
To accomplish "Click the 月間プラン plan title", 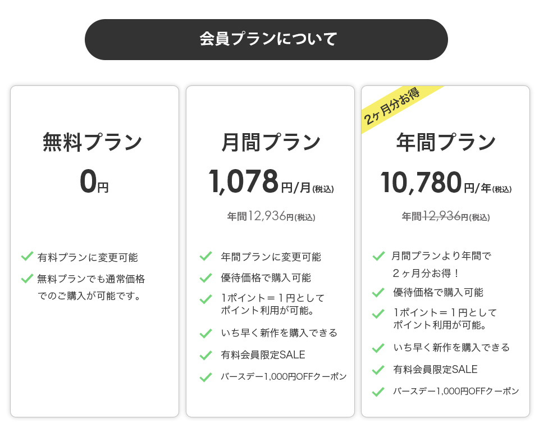I will (271, 142).
